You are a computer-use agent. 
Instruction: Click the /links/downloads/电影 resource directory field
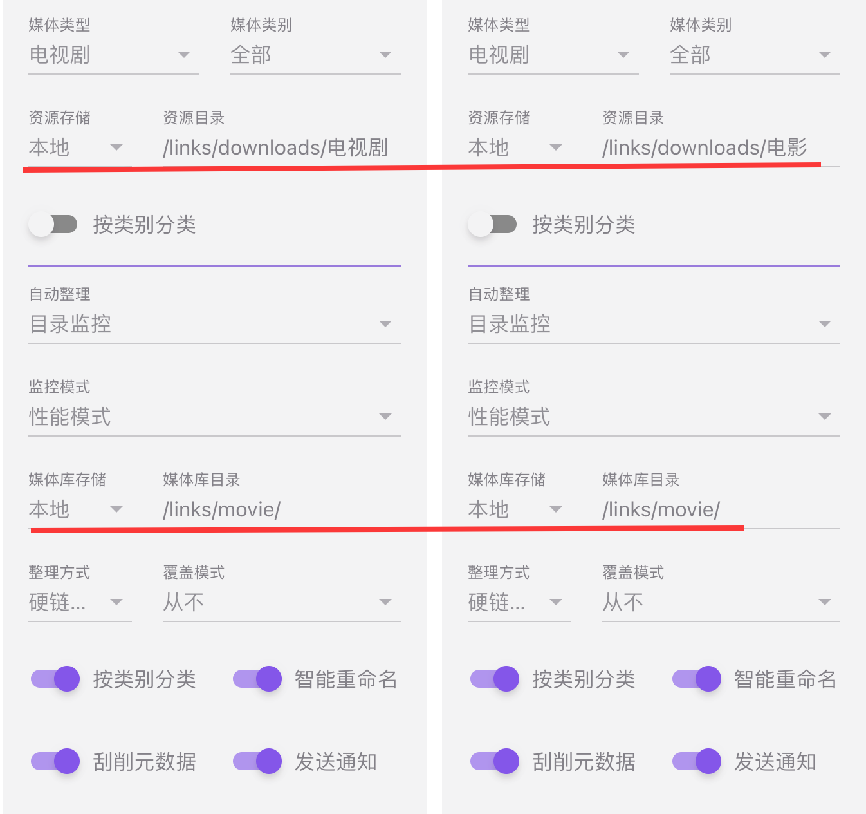pyautogui.click(x=719, y=148)
